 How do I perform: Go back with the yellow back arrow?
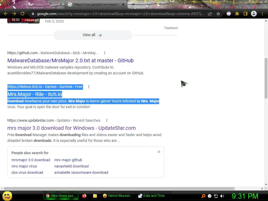6,14
